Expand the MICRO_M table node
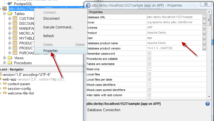The height and width of the screenshot is (121, 214). 10,33
